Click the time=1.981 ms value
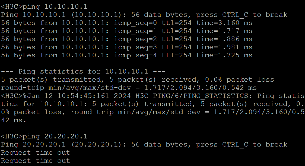Image resolution: width=305 pixels, height=166 pixels. (224, 47)
